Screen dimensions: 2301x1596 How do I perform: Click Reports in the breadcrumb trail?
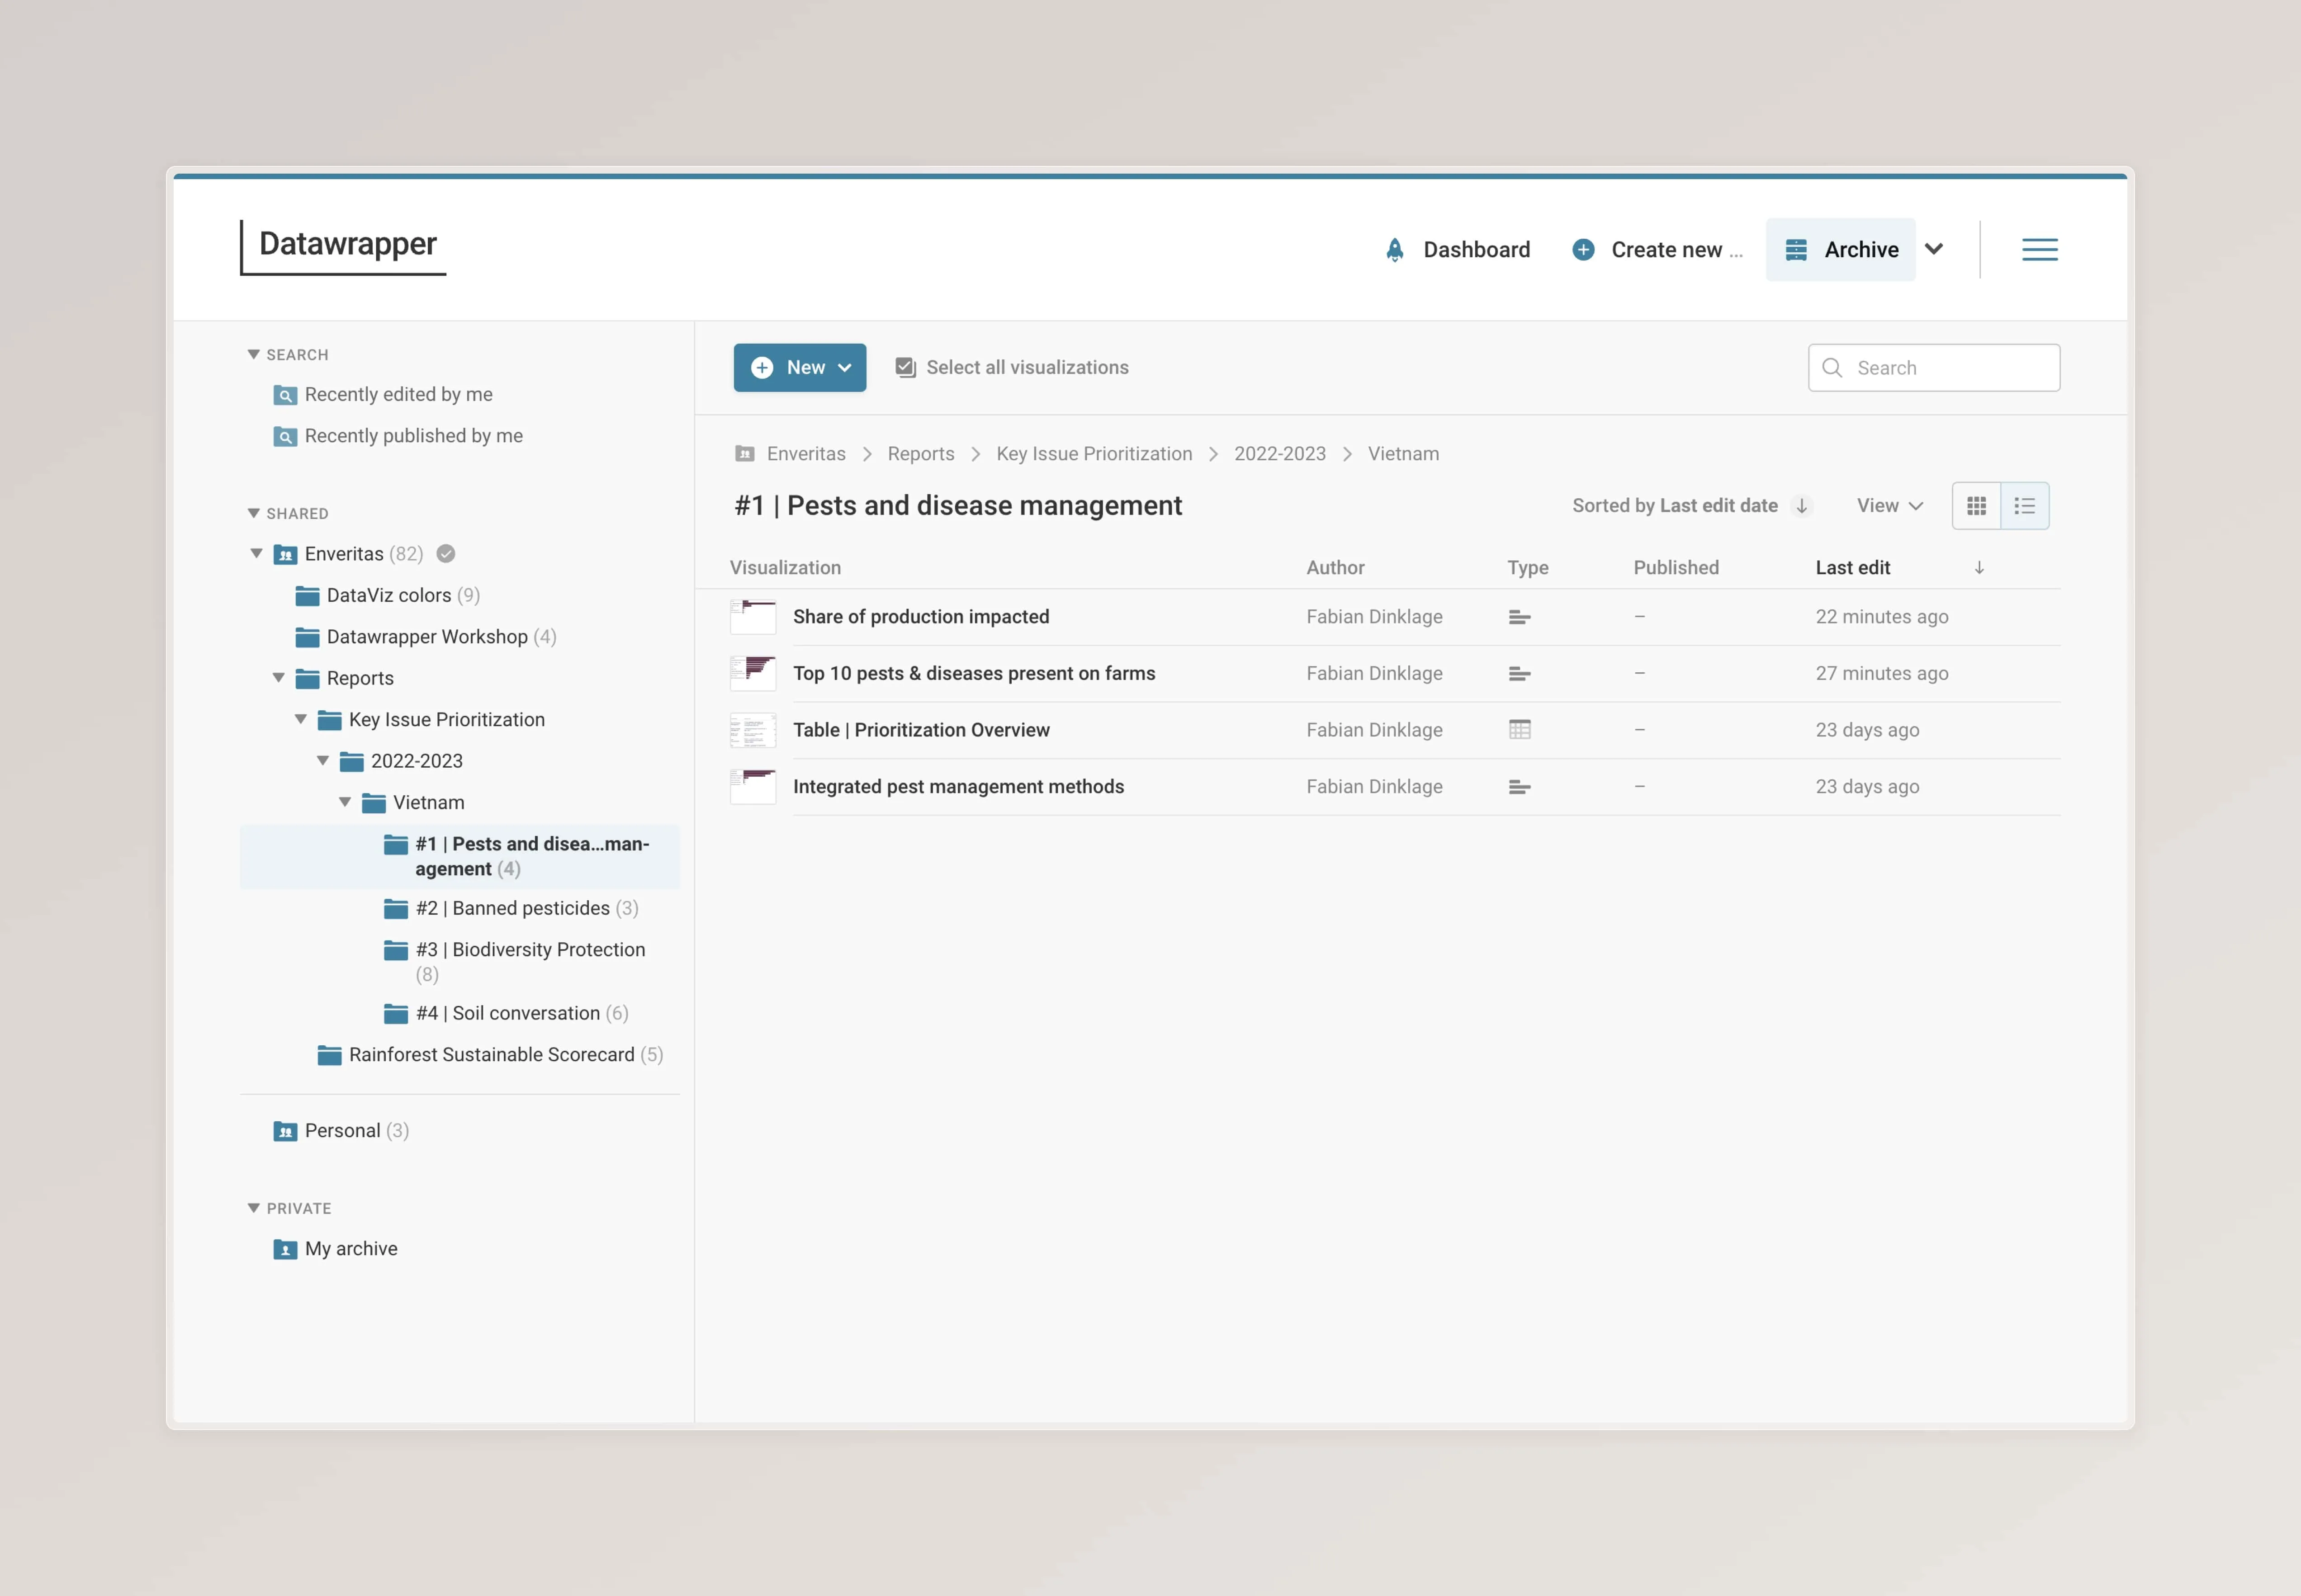920,453
